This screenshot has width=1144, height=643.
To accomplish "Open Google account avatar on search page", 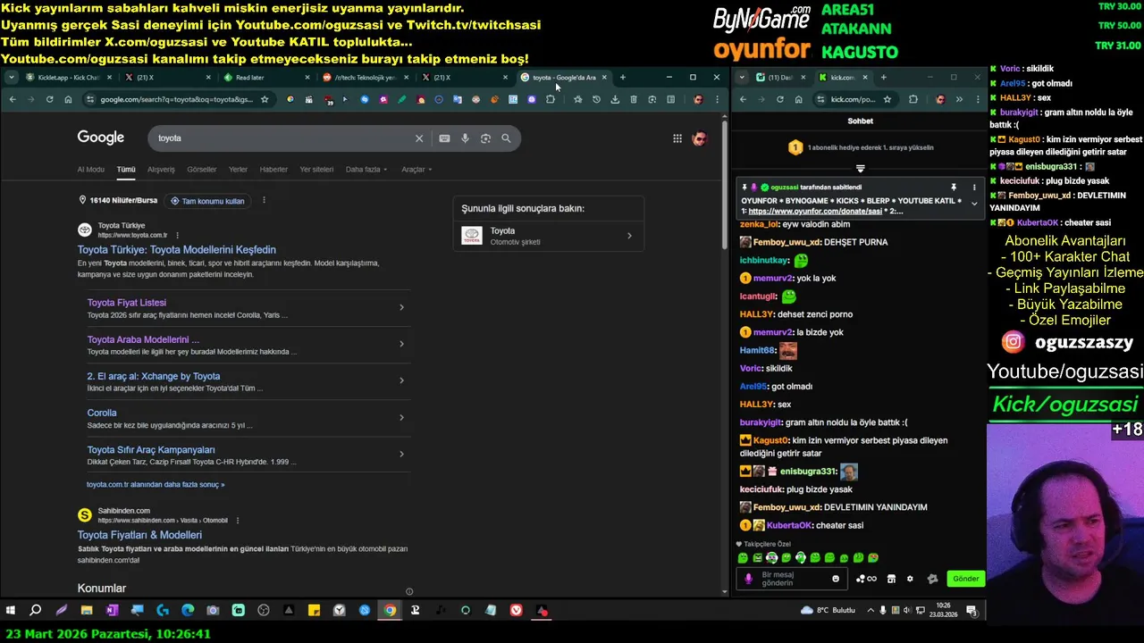I will (700, 138).
